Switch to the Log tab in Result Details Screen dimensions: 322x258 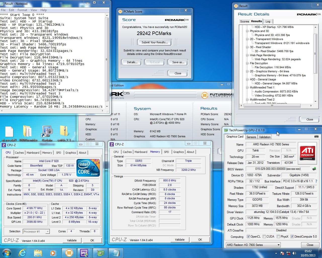click(268, 21)
